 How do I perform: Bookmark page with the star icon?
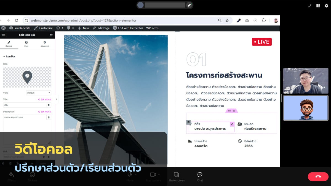pyautogui.click(x=227, y=20)
